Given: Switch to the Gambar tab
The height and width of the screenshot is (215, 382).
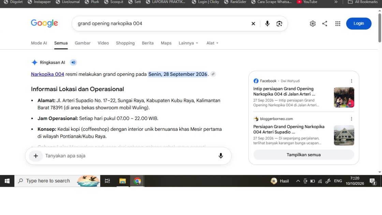Looking at the screenshot, I should 83,43.
